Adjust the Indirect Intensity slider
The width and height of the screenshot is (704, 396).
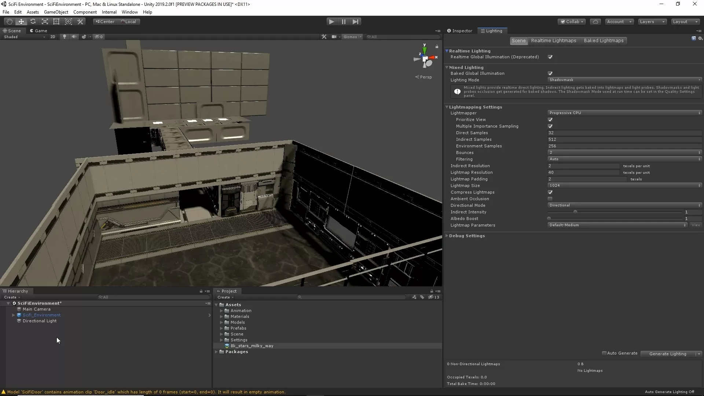point(575,212)
